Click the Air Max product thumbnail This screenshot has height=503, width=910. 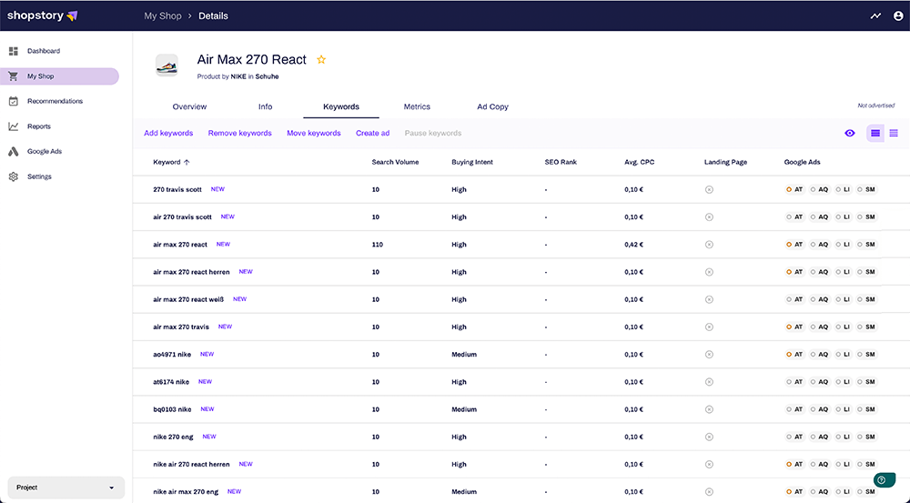[x=167, y=65]
